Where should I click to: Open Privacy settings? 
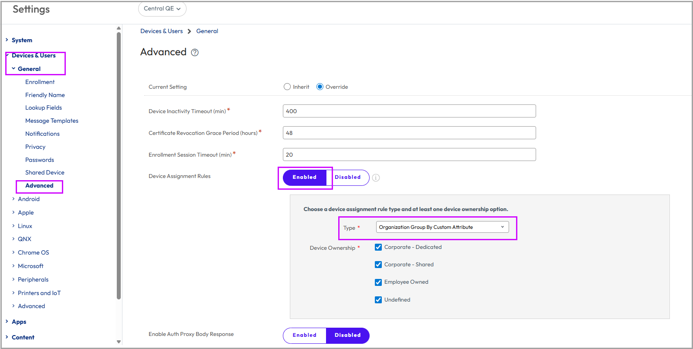tap(35, 147)
